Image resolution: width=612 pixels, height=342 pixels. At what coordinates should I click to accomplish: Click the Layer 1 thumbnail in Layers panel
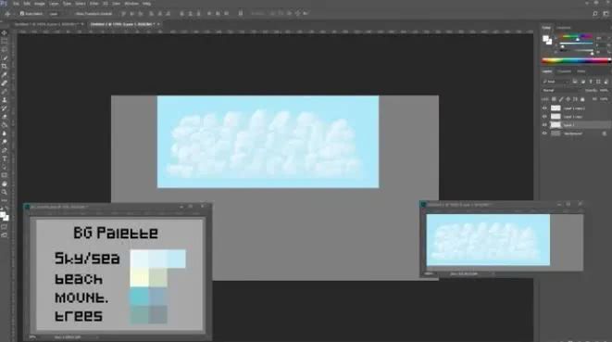(556, 125)
